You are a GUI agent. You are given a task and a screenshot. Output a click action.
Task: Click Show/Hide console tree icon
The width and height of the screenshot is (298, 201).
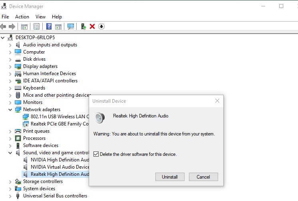point(24,26)
